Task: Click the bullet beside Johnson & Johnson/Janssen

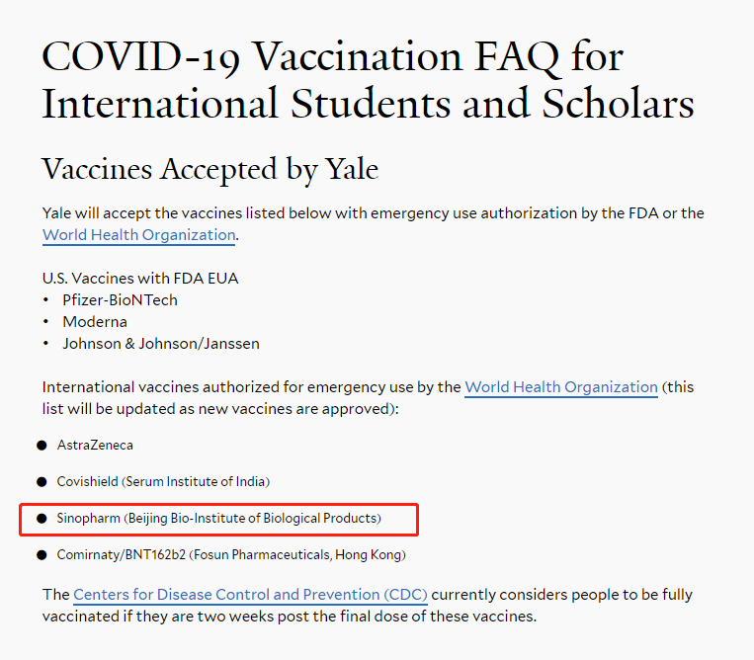Action: pos(45,344)
